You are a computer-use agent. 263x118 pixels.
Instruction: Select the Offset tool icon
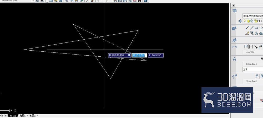pyautogui.click(x=261, y=33)
